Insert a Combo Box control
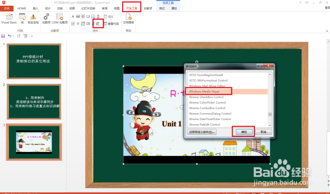The height and width of the screenshot is (194, 330). [x=88, y=23]
